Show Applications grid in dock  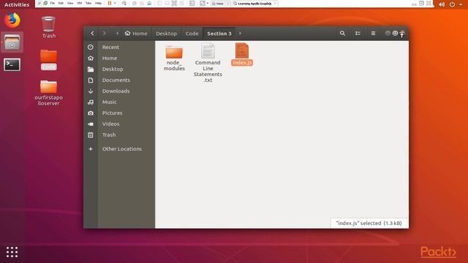(x=12, y=252)
